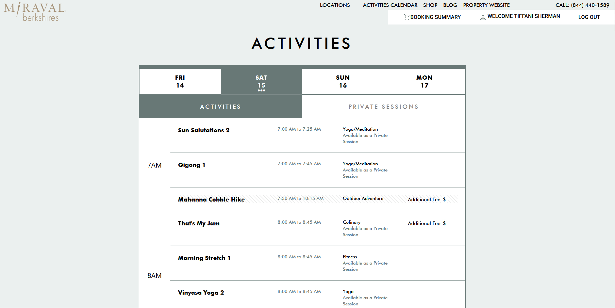Select the MON 17 date tab
Screen dimensions: 615x308
pyautogui.click(x=424, y=82)
